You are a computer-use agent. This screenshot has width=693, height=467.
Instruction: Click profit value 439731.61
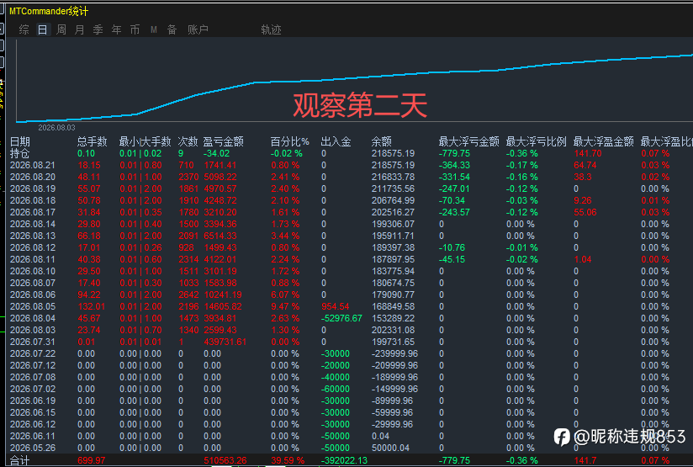[225, 342]
